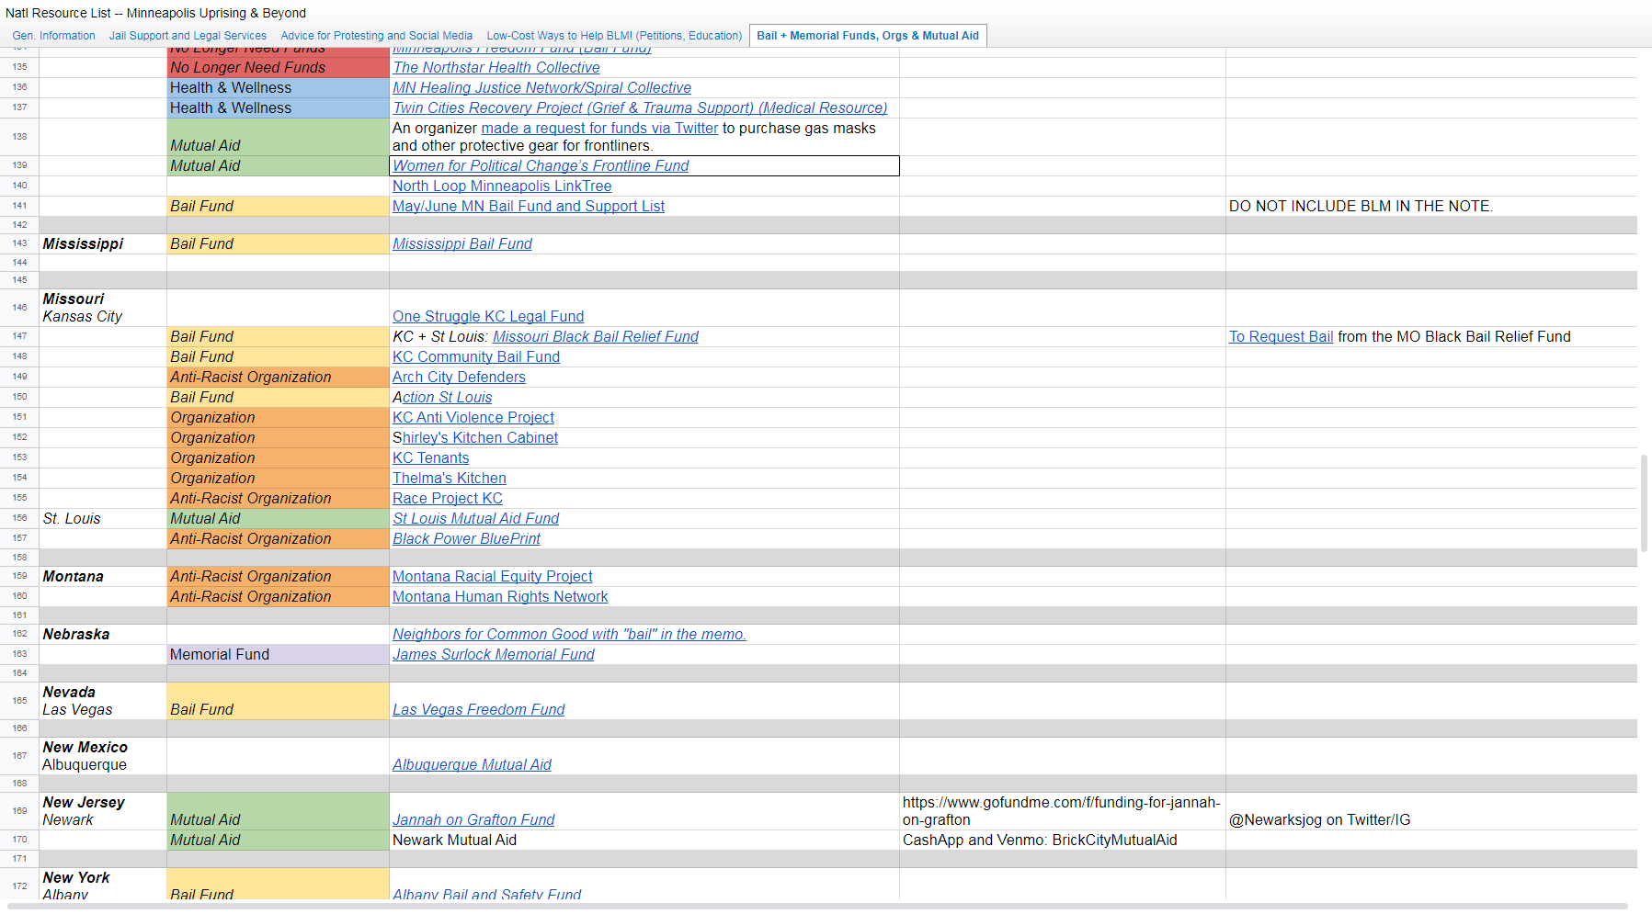The image size is (1652, 914).
Task: Open the One Struggle KC Legal Fund link
Action: pos(488,317)
